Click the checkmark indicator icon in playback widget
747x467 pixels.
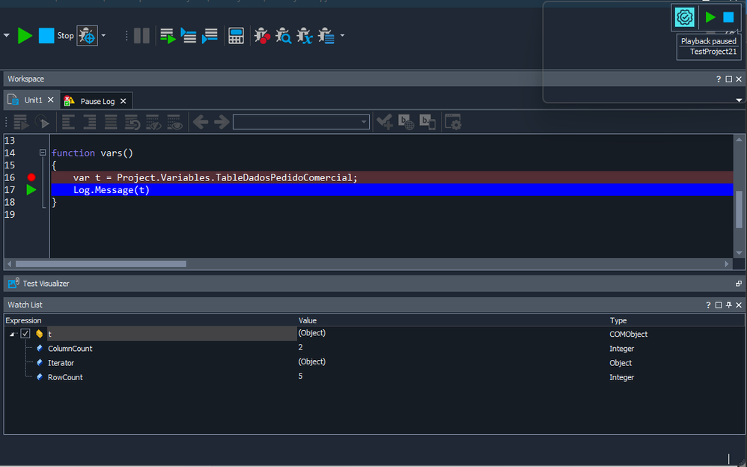click(684, 17)
